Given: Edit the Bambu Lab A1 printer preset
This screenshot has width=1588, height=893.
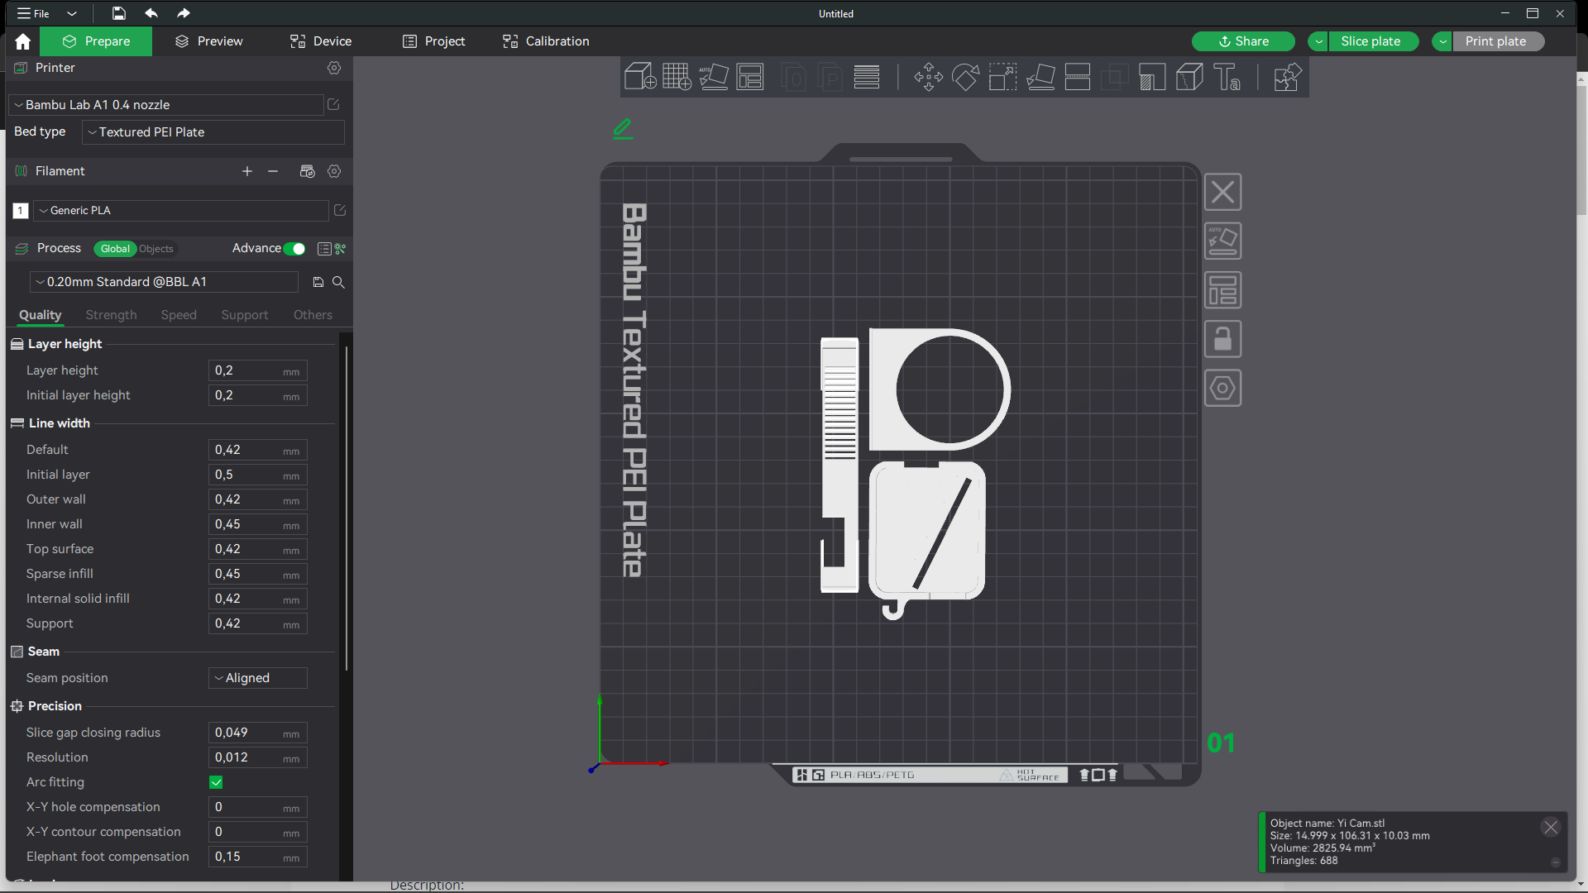Looking at the screenshot, I should [333, 104].
